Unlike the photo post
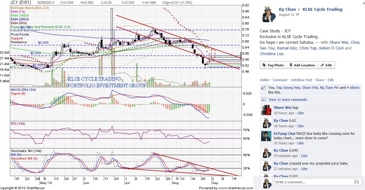 coord(264,80)
